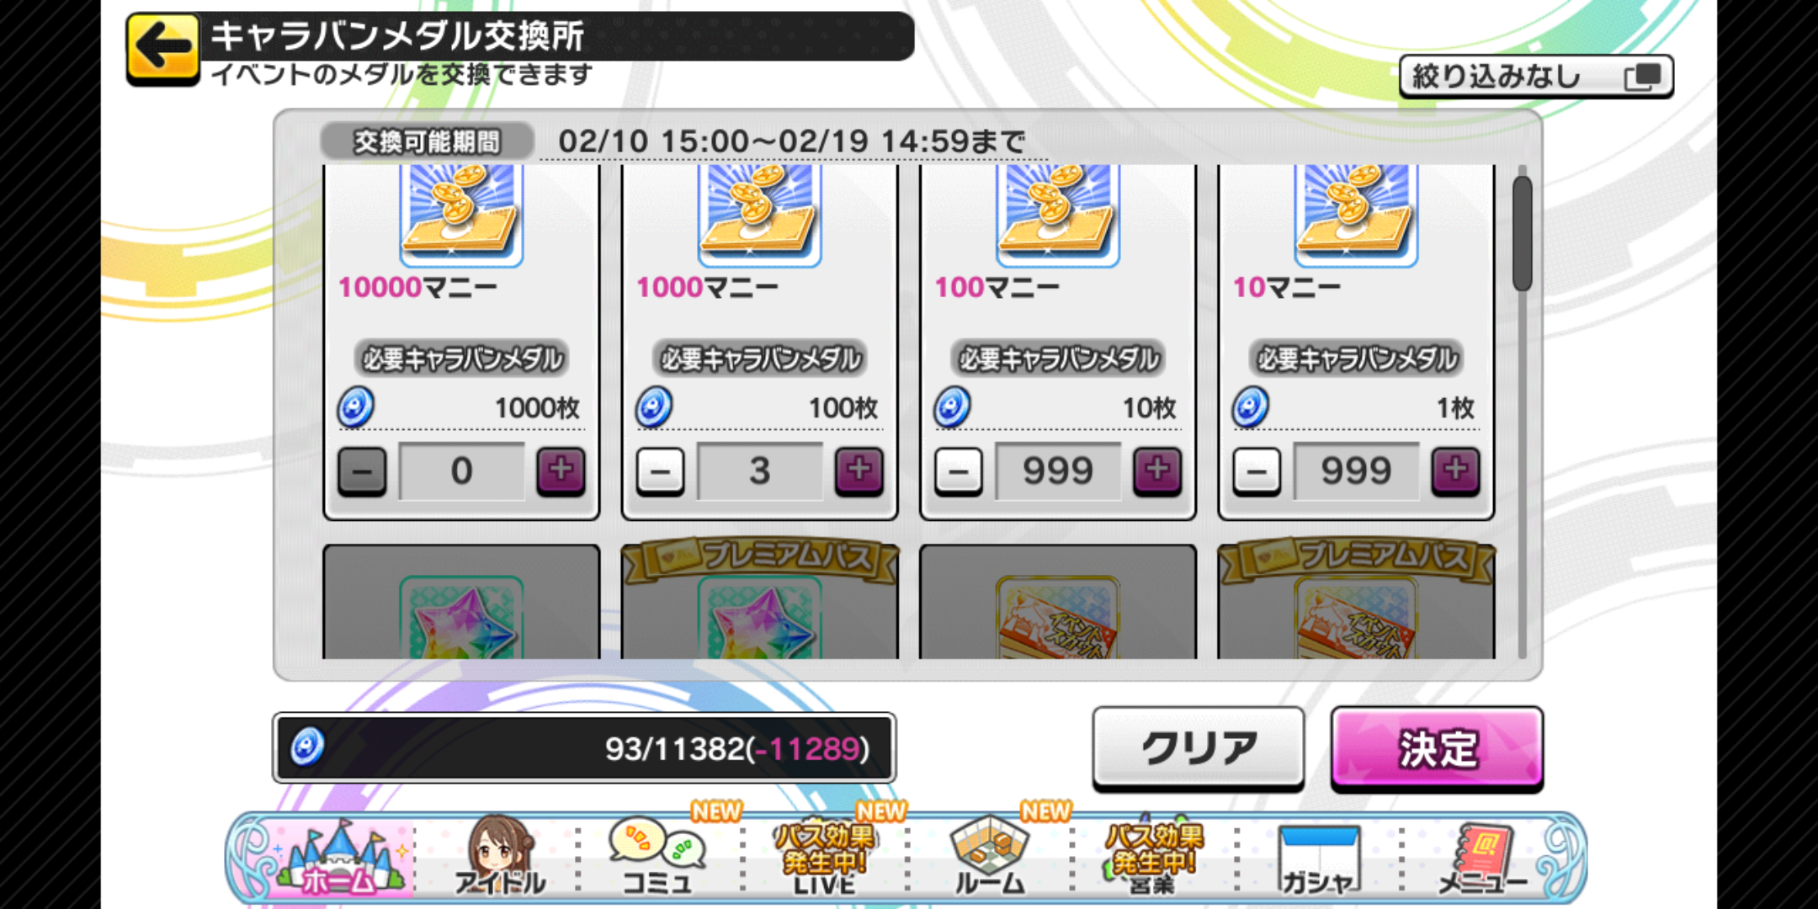Increase 1000マニー quantity with plus
This screenshot has height=909, width=1818.
tap(858, 470)
